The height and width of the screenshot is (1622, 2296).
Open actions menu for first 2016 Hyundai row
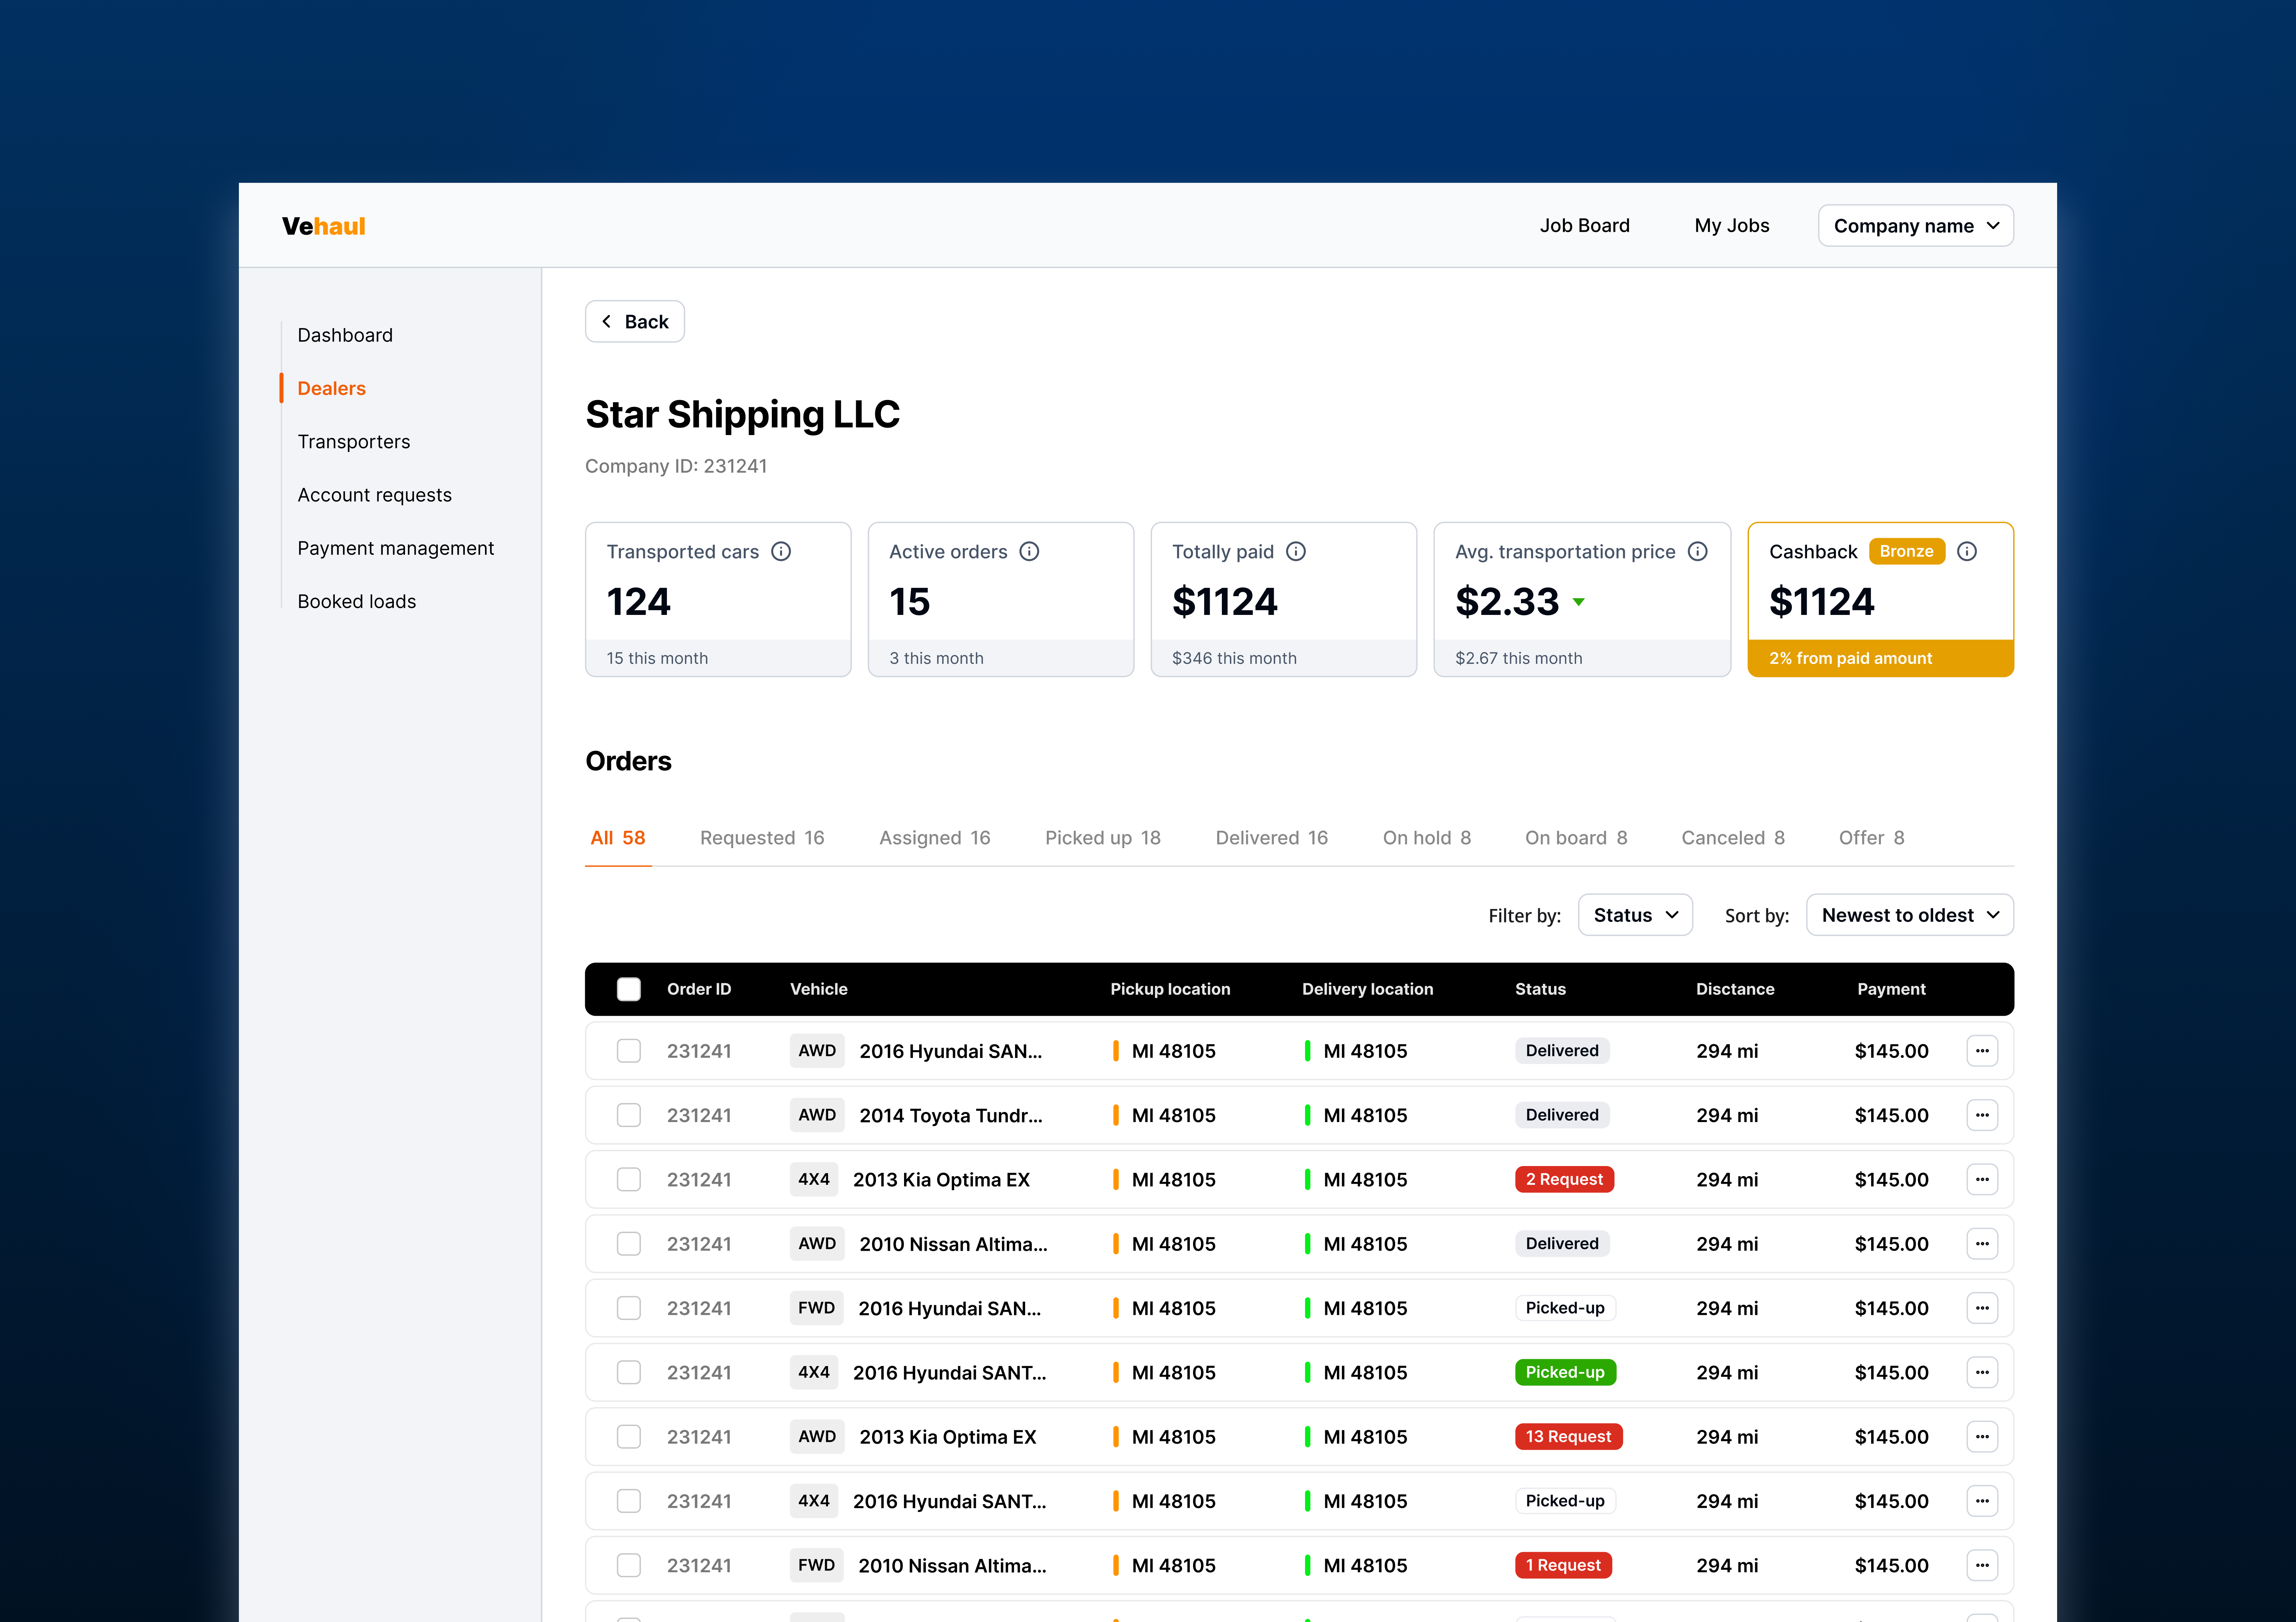click(1983, 1051)
